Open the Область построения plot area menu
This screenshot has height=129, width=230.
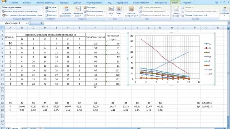click(x=131, y=11)
